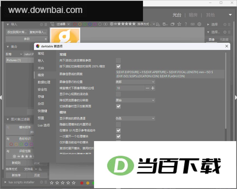Increase 暗室模式下图像周围的边框 value with plus
Image resolution: width=237 pixels, height=189 pixels.
[153, 88]
